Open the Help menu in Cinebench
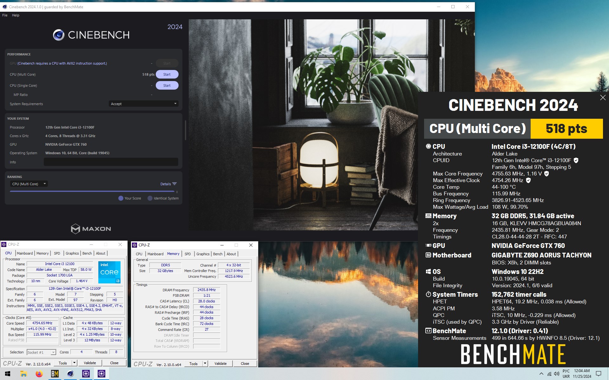The width and height of the screenshot is (609, 380). click(x=16, y=15)
